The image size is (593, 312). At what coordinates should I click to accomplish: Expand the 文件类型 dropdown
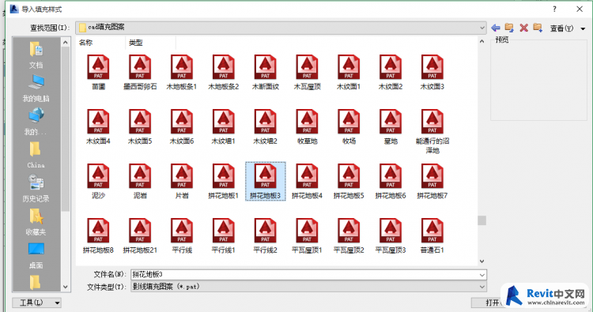482,287
